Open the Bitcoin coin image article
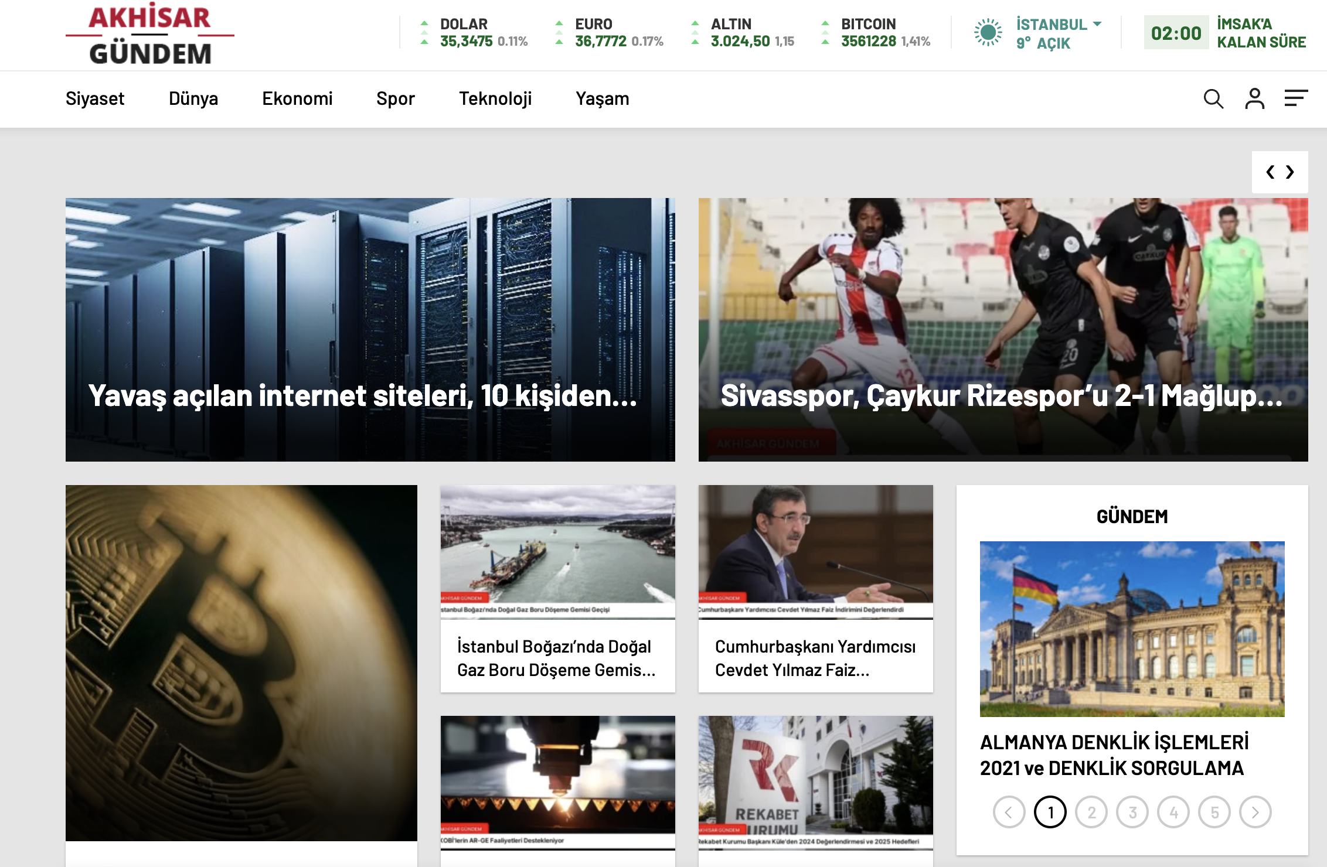The height and width of the screenshot is (867, 1327). (x=241, y=663)
